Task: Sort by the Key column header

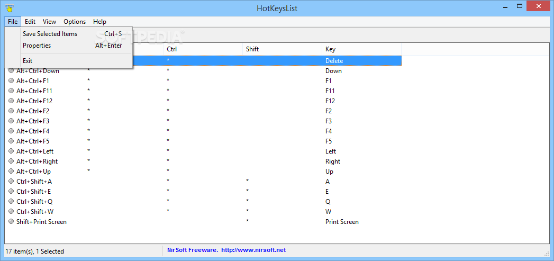Action: 361,49
